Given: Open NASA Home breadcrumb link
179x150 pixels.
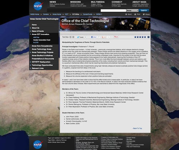Looking at the screenshot, I should (35, 14).
